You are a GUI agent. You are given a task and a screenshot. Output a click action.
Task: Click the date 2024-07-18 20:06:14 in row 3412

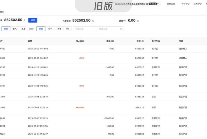38,108
